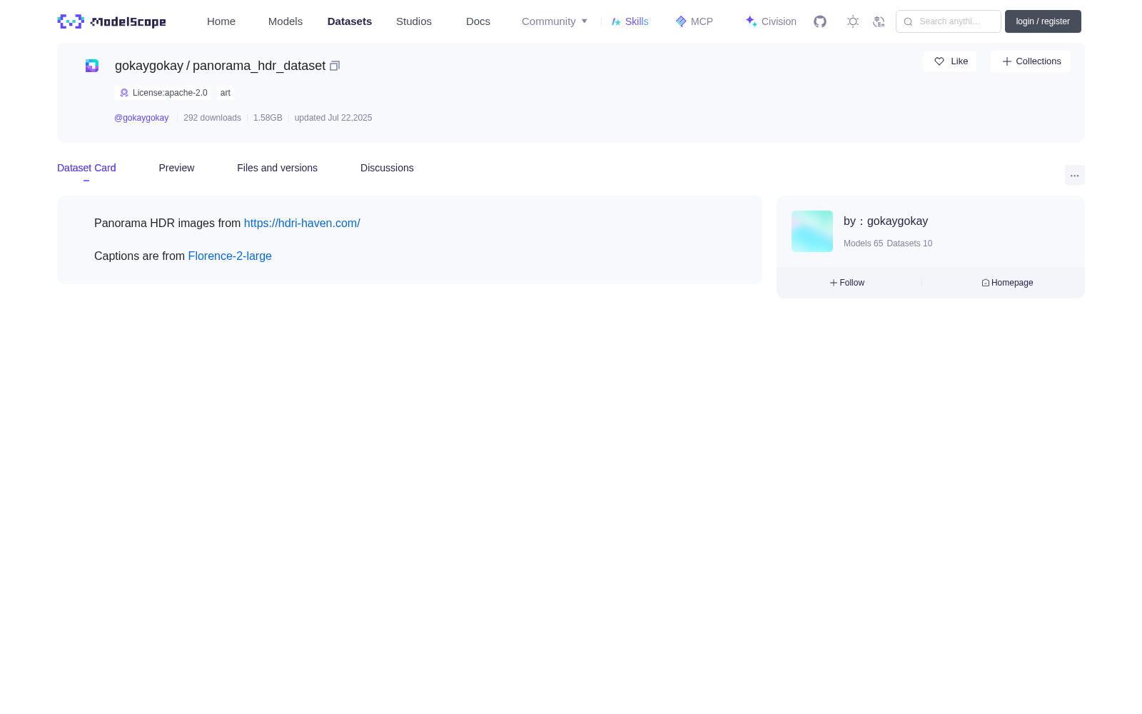
Task: Open the Discussions tab
Action: 387,168
